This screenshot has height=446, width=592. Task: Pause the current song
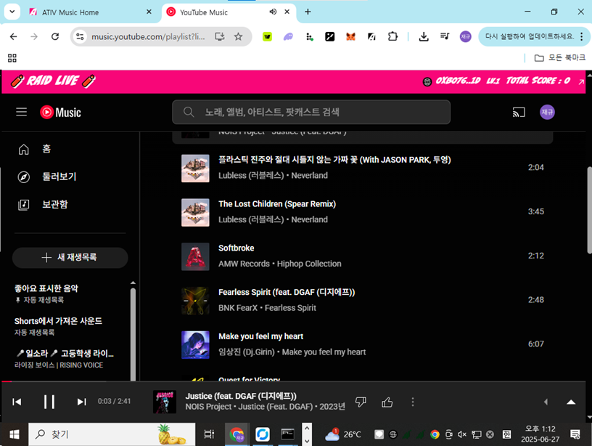click(x=49, y=402)
